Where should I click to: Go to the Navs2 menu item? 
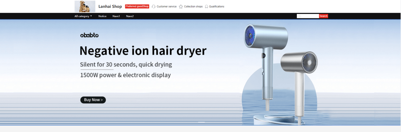[x=130, y=16]
